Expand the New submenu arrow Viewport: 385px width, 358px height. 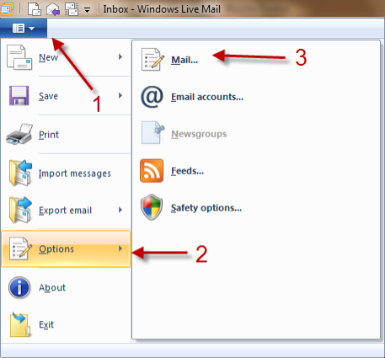[x=120, y=57]
